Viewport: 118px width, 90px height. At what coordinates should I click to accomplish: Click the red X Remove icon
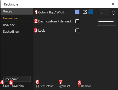(x=79, y=86)
